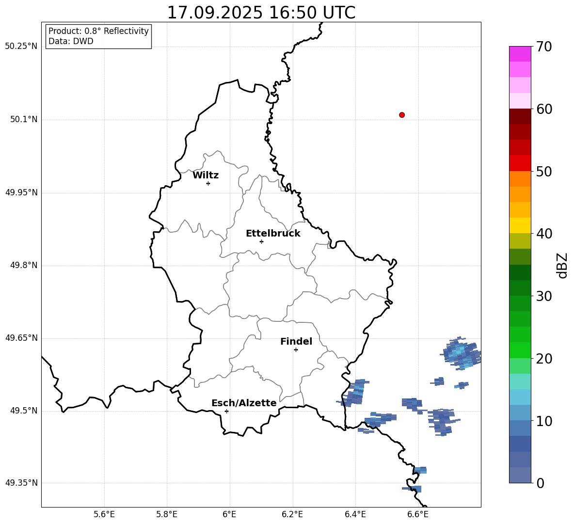The image size is (574, 524).
Task: Select the Wiltz city label
Action: tap(206, 175)
